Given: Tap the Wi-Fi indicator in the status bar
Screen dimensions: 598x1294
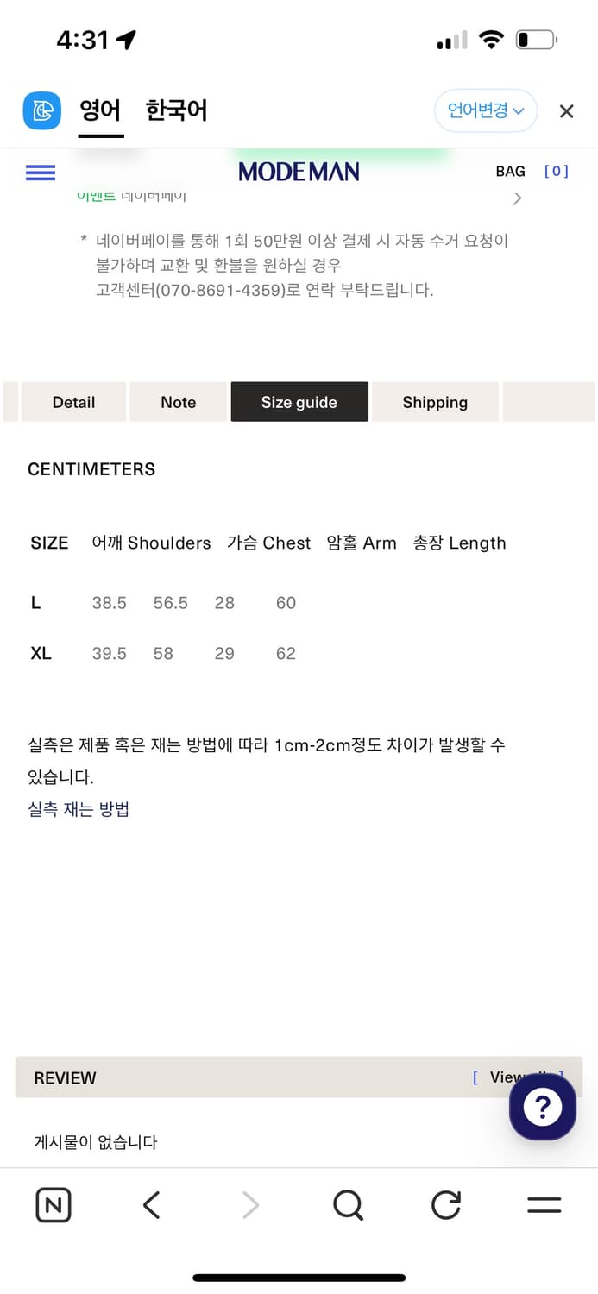Looking at the screenshot, I should click(491, 38).
